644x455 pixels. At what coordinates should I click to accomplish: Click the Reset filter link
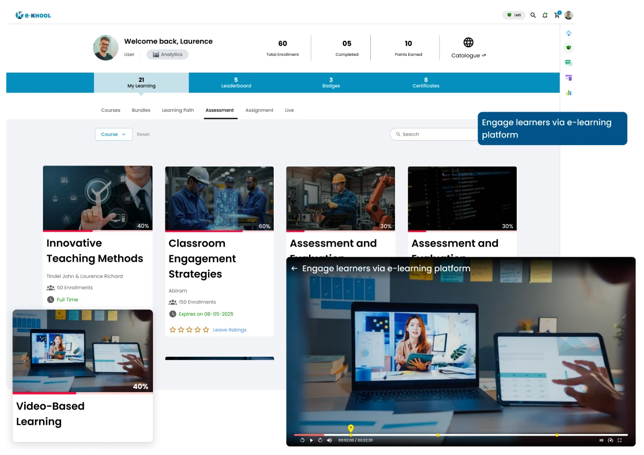(x=143, y=134)
